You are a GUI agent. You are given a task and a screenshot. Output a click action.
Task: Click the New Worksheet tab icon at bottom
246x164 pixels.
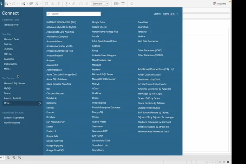(x=8, y=158)
